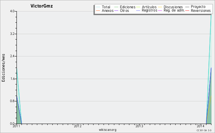Click the y-axis label Ediciones/mes
This screenshot has height=133, width=215.
pyautogui.click(x=3, y=68)
